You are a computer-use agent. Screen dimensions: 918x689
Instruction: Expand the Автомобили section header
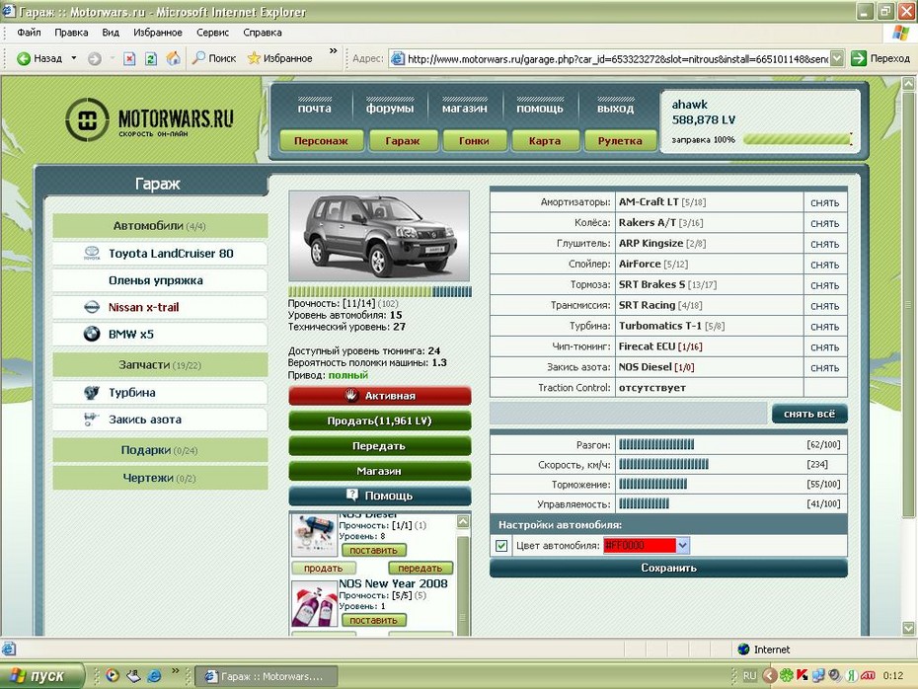tap(161, 226)
